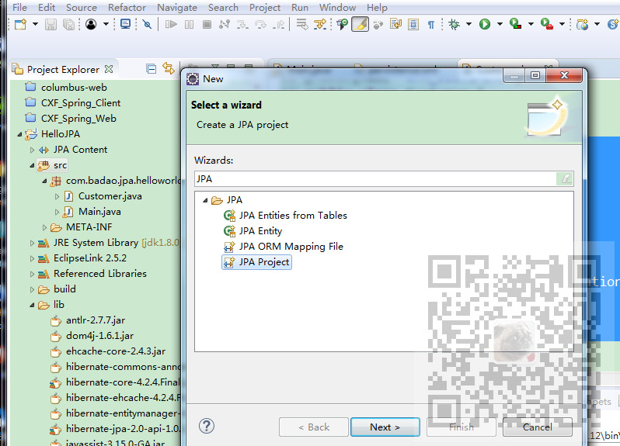Open the dropdown next to the Debug icon
Viewport: 620px width, 446px height.
tap(469, 25)
